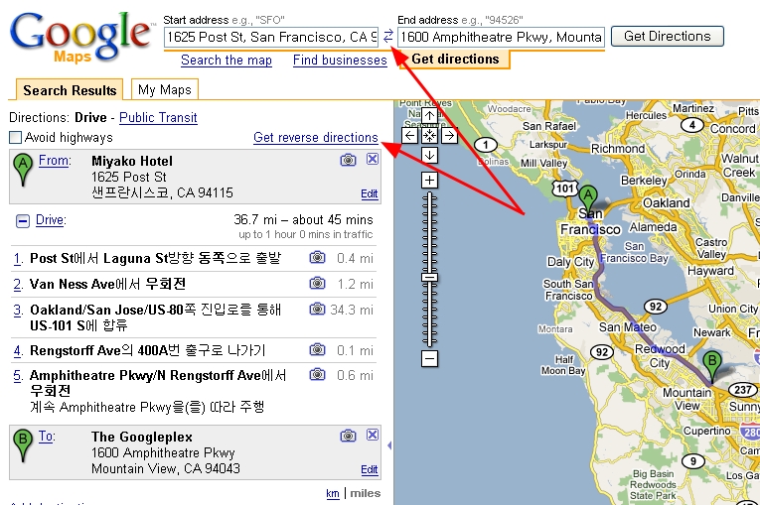The image size is (760, 505).
Task: Zoom out with the minus button
Action: (429, 359)
